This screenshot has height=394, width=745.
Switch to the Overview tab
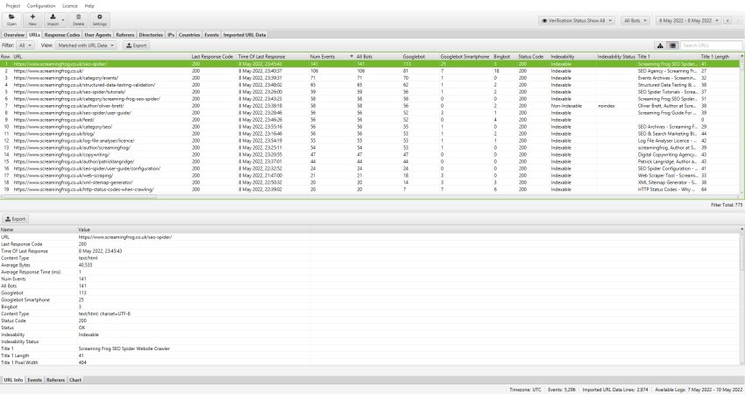(14, 35)
